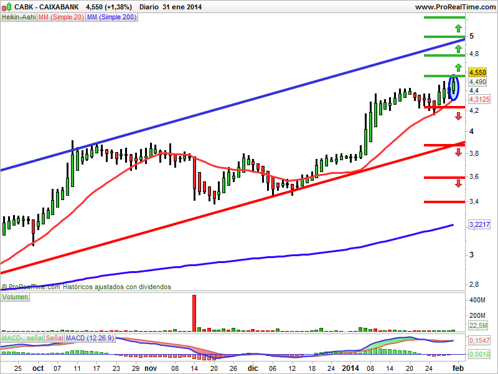This screenshot has height=374, width=498.
Task: Click the blue-circled last candlestick
Action: pyautogui.click(x=454, y=87)
